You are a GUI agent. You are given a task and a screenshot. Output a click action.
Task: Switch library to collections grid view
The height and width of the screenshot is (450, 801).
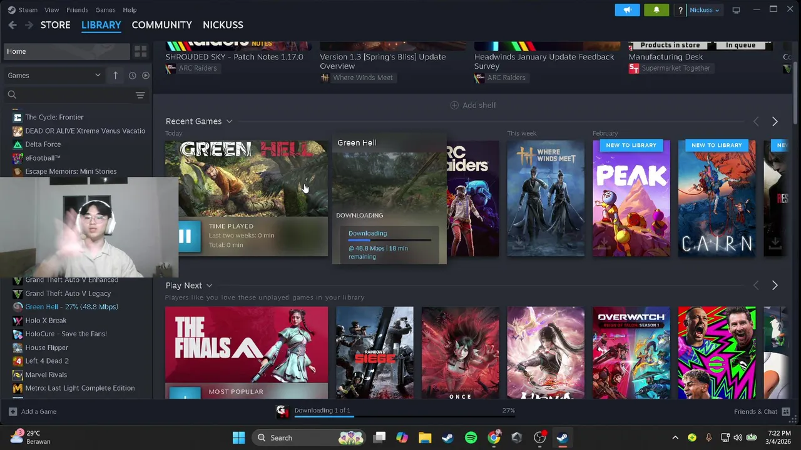pos(140,51)
